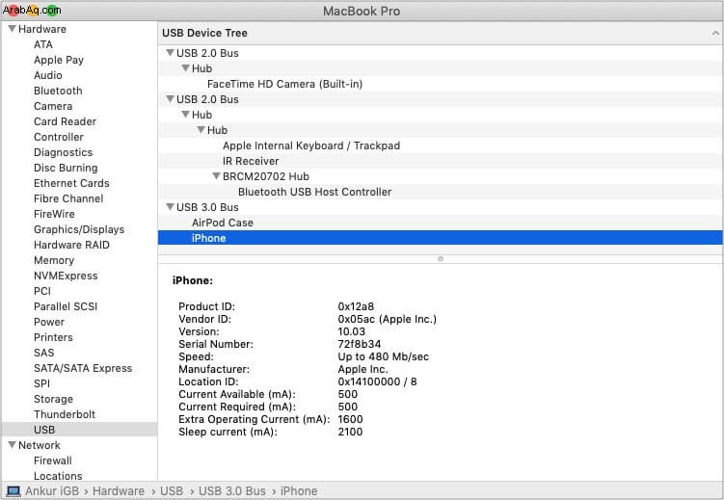Open Firewall under Network

coord(53,461)
